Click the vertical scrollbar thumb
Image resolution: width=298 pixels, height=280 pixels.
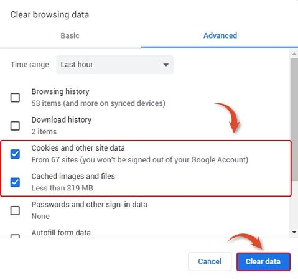click(x=294, y=119)
